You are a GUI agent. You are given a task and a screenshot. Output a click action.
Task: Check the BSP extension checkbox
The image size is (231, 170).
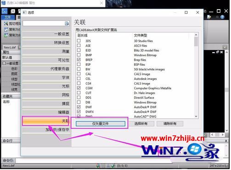79,64
